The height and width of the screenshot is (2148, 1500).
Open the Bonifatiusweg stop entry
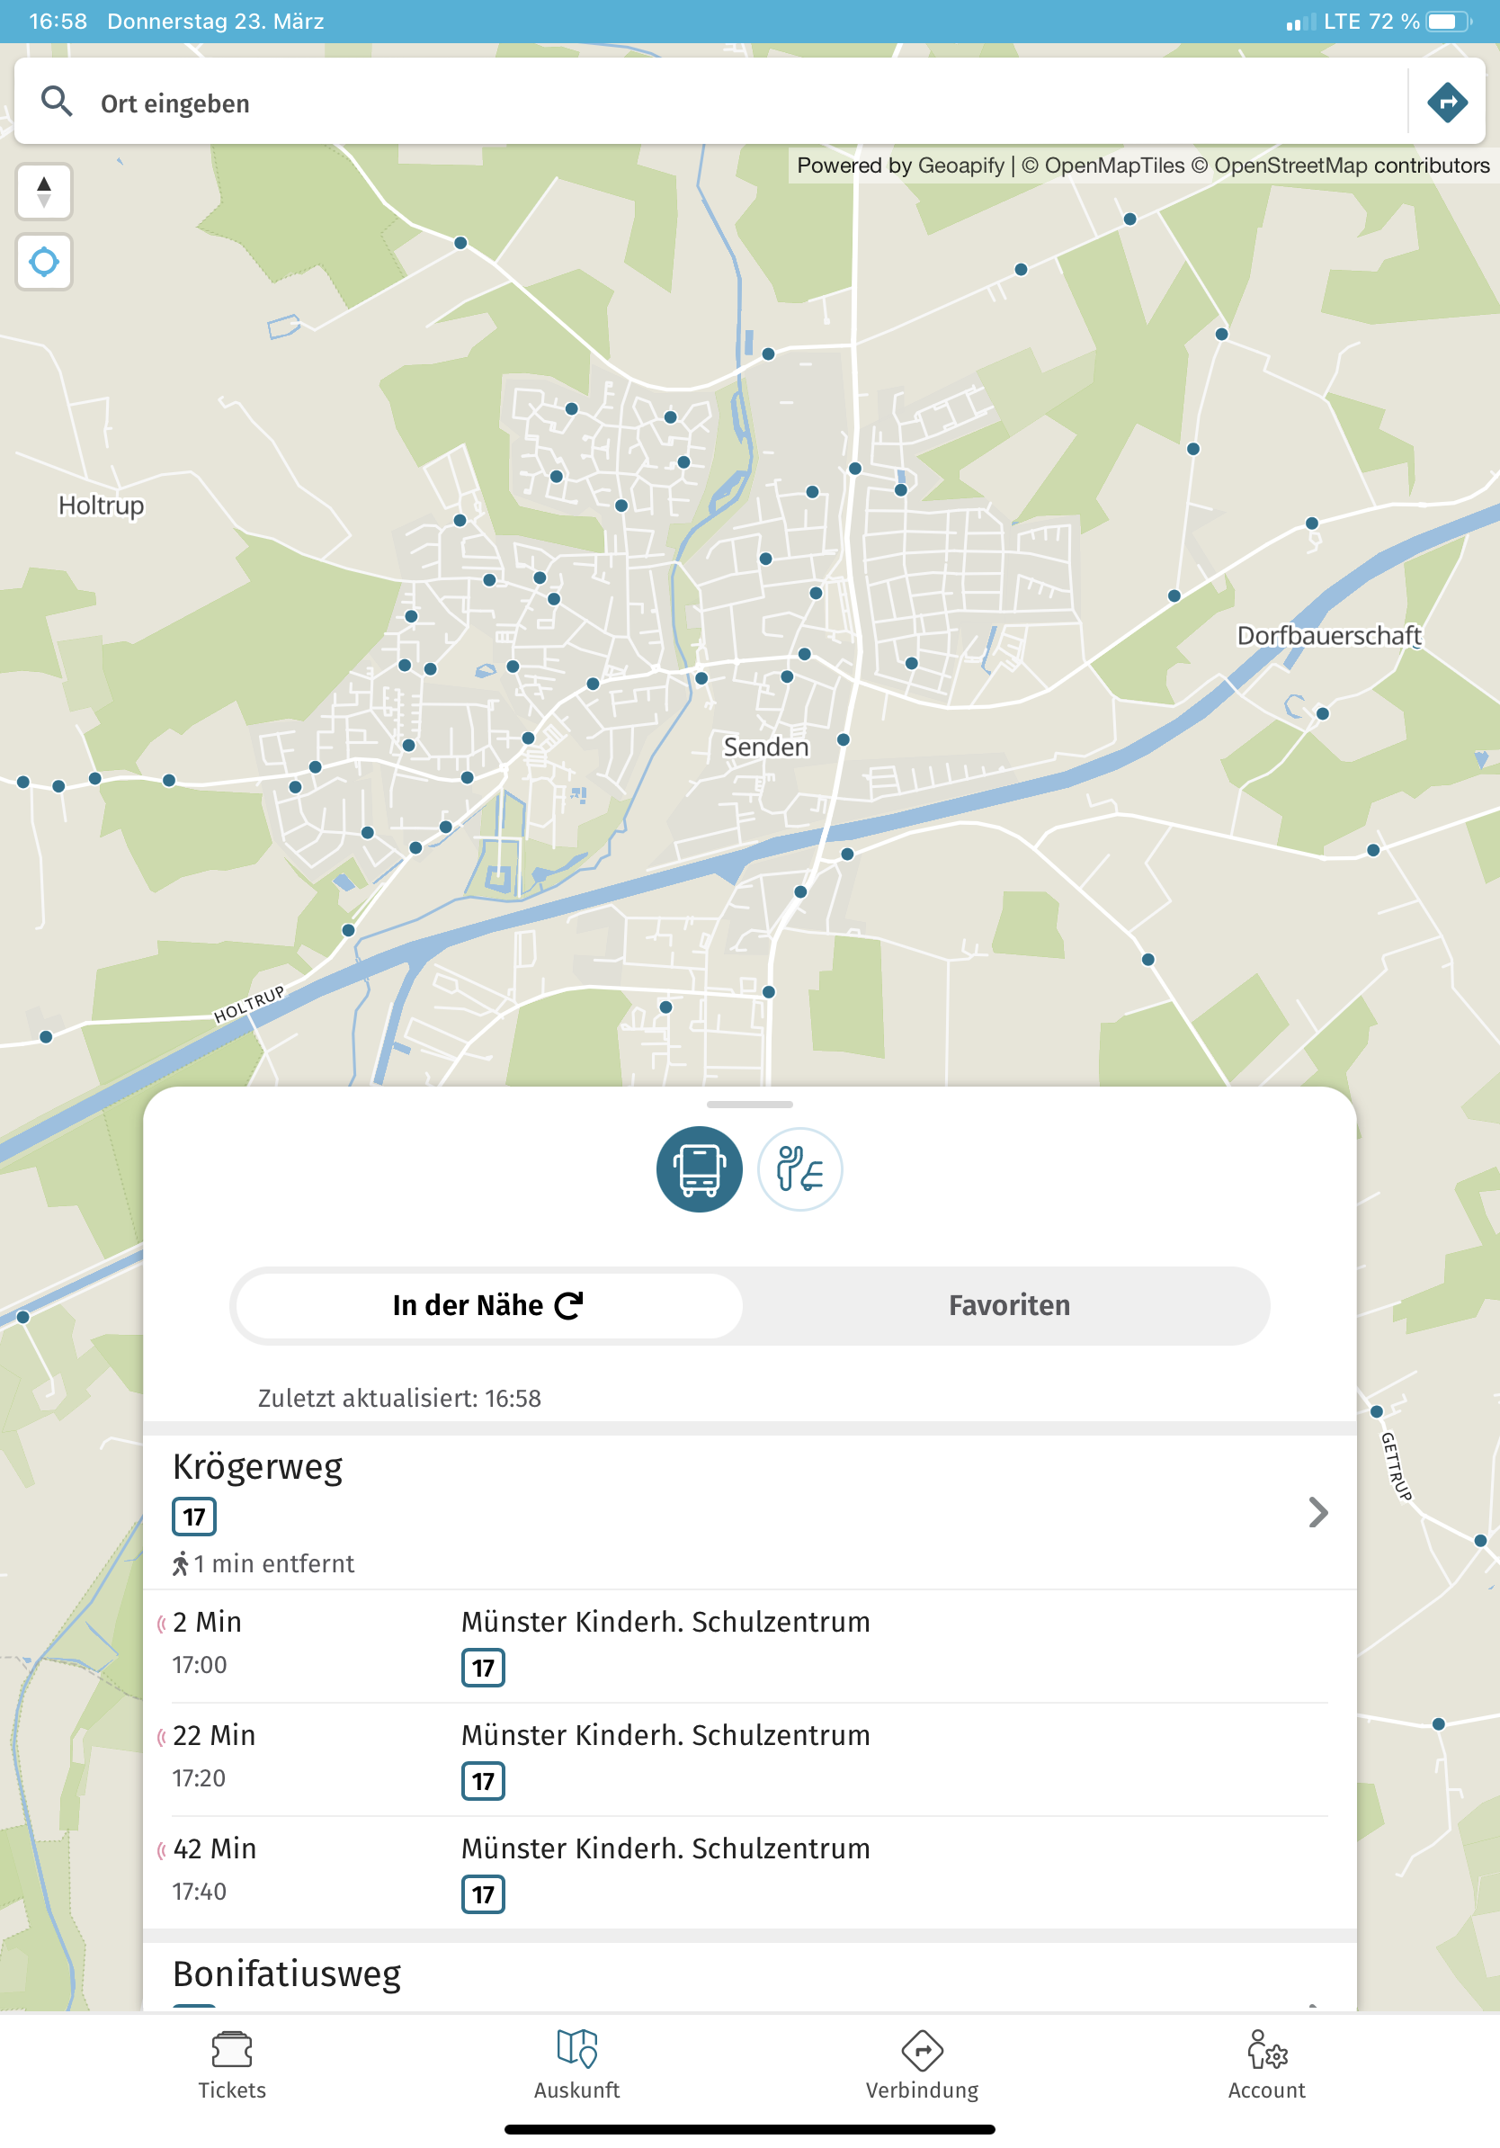(x=750, y=1976)
